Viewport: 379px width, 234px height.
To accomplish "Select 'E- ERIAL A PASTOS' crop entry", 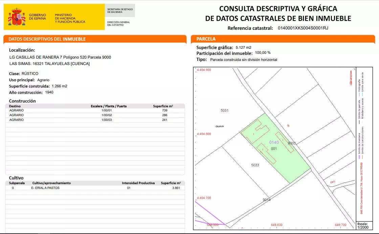I will tap(45, 188).
